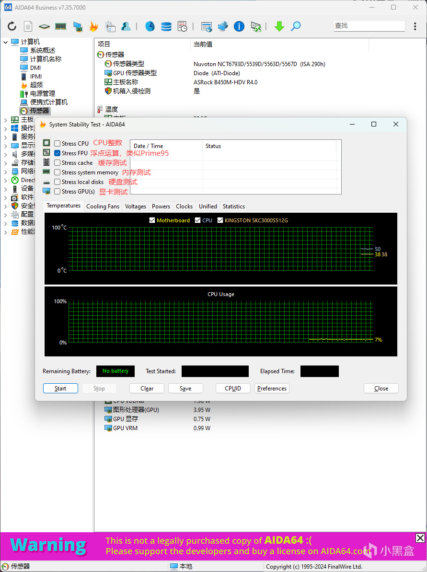Switch to the Cooling Fans tab
This screenshot has width=427, height=572.
103,206
